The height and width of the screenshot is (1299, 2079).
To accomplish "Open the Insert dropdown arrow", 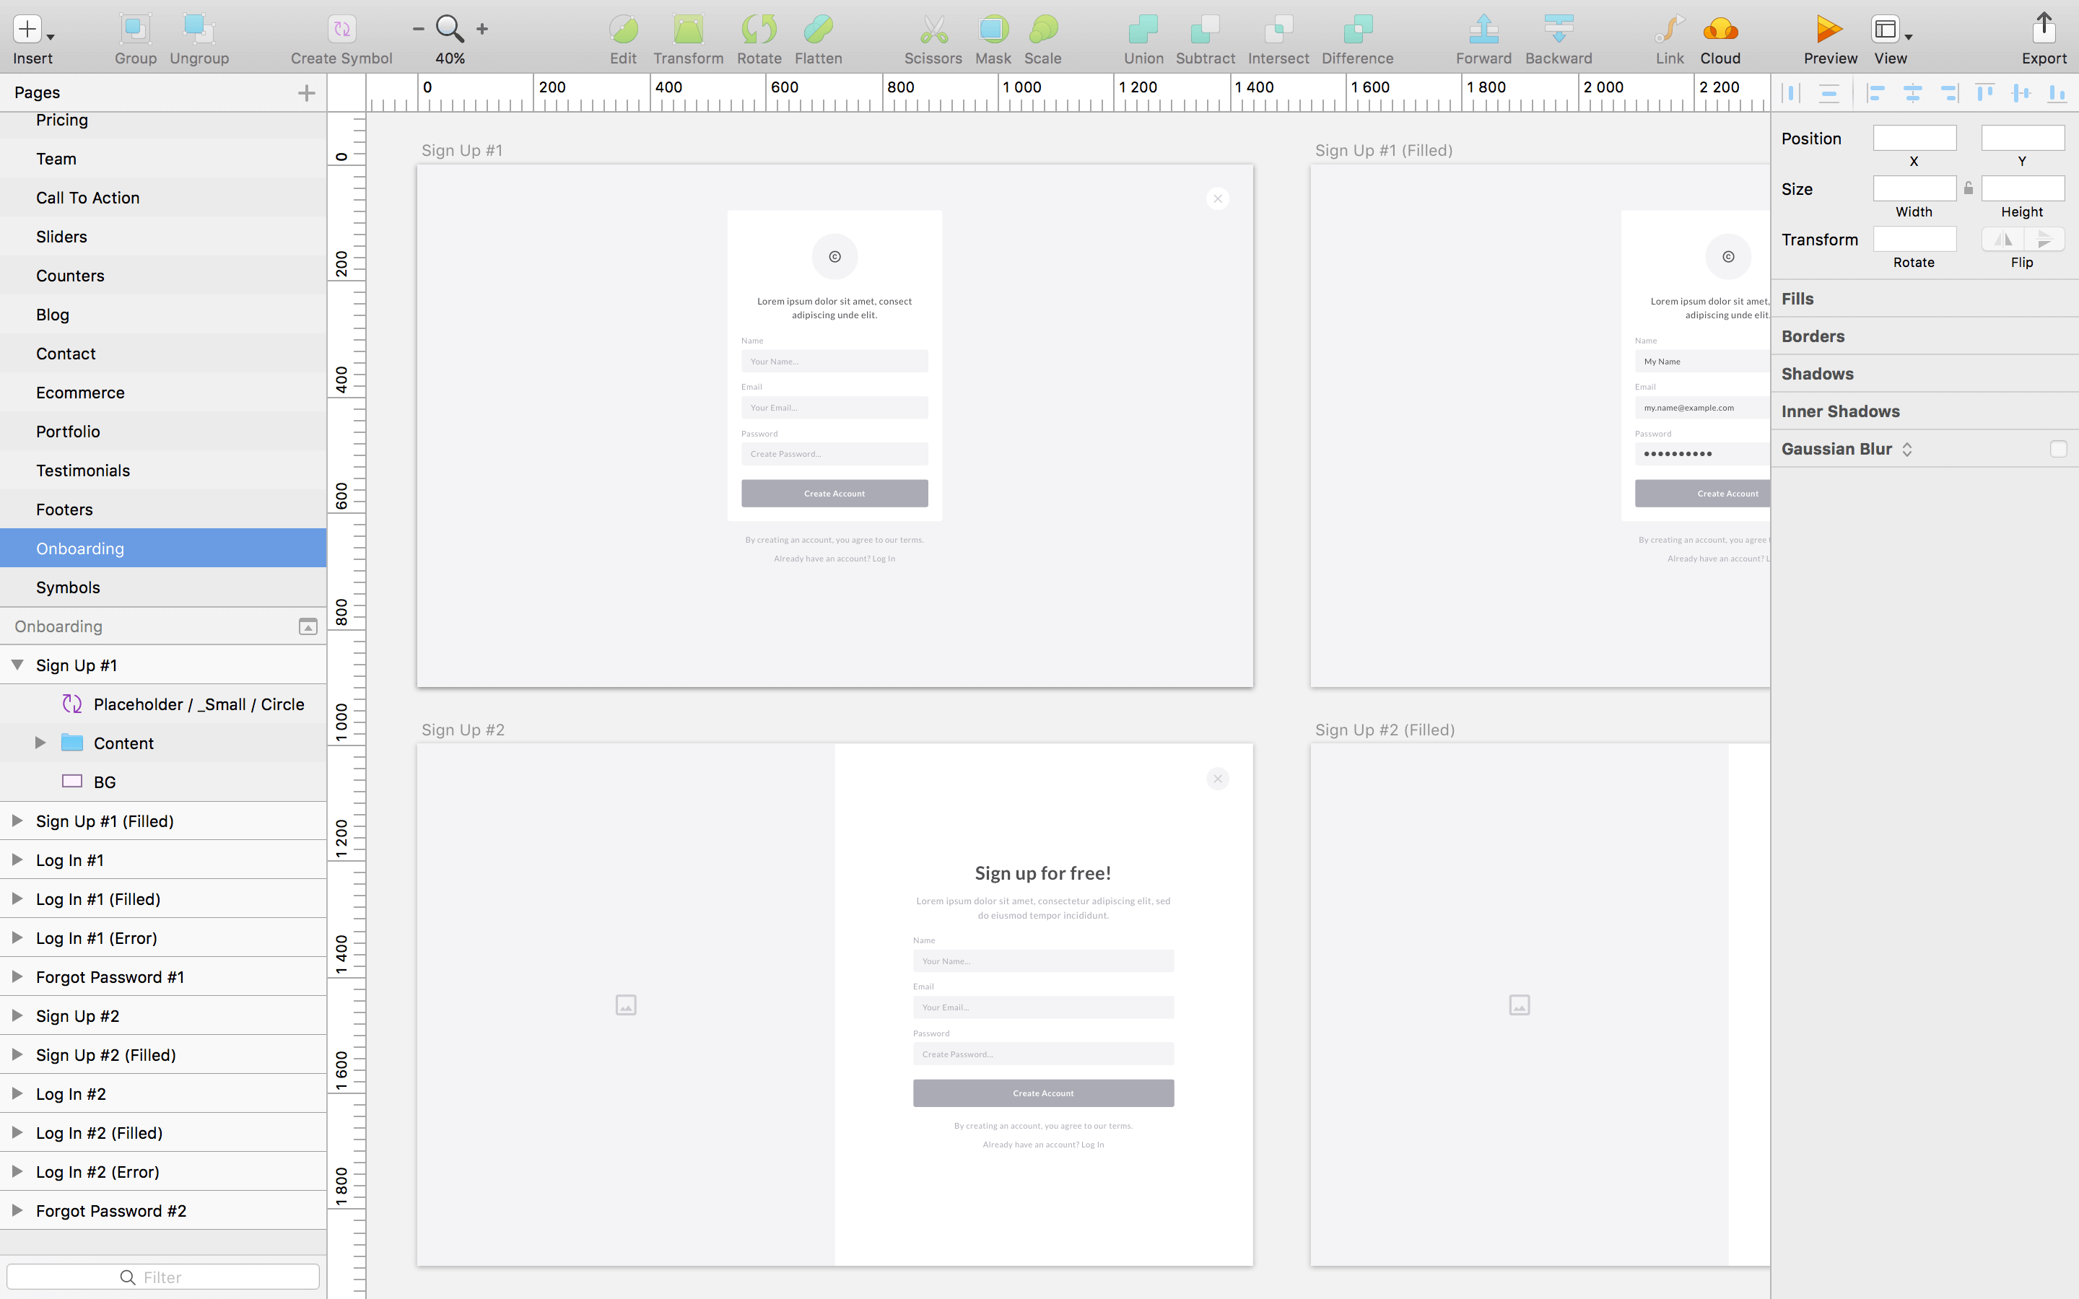I will click(49, 36).
